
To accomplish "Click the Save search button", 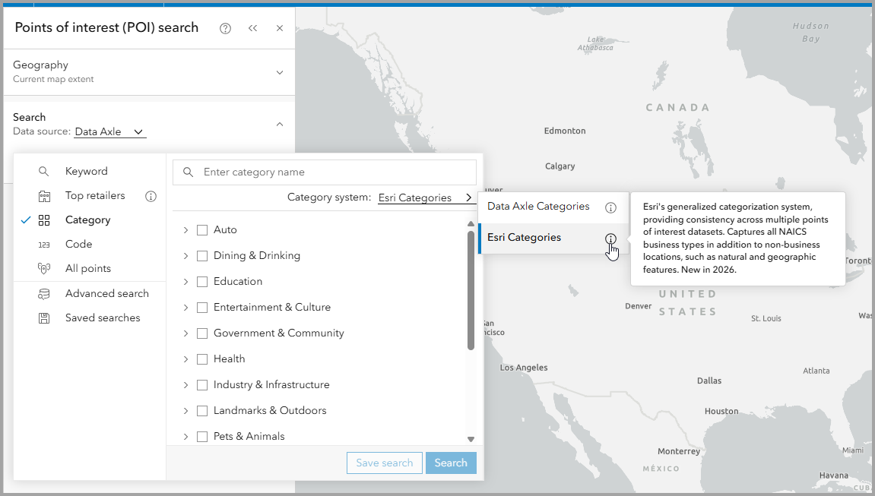I will [x=384, y=463].
